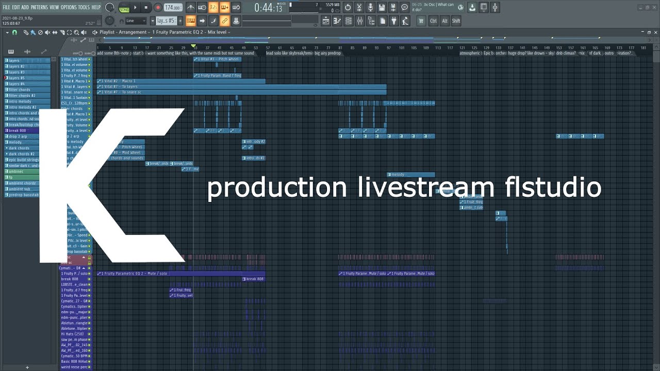The width and height of the screenshot is (660, 371).
Task: Open the plugin picker plug icon
Action: coord(394,21)
